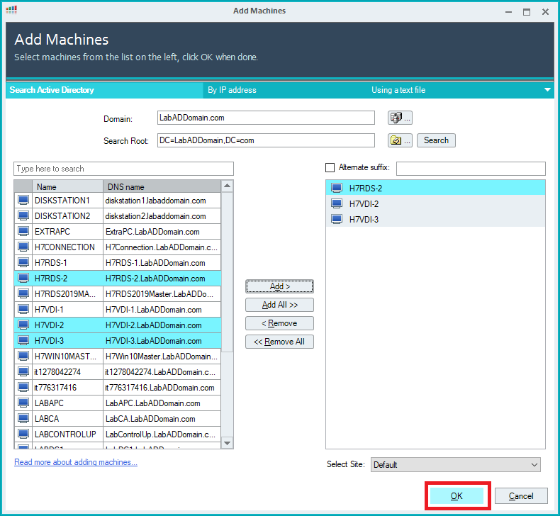Click the computer icon beside DISKSTATION1
Screen dimensions: 560x516
[23, 201]
